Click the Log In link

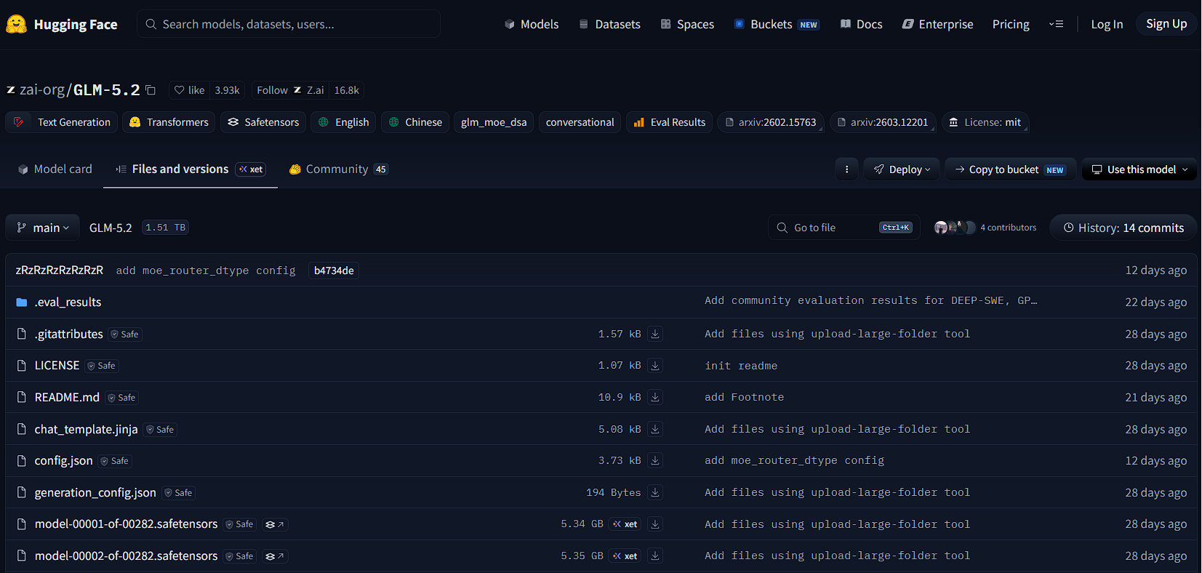point(1107,24)
